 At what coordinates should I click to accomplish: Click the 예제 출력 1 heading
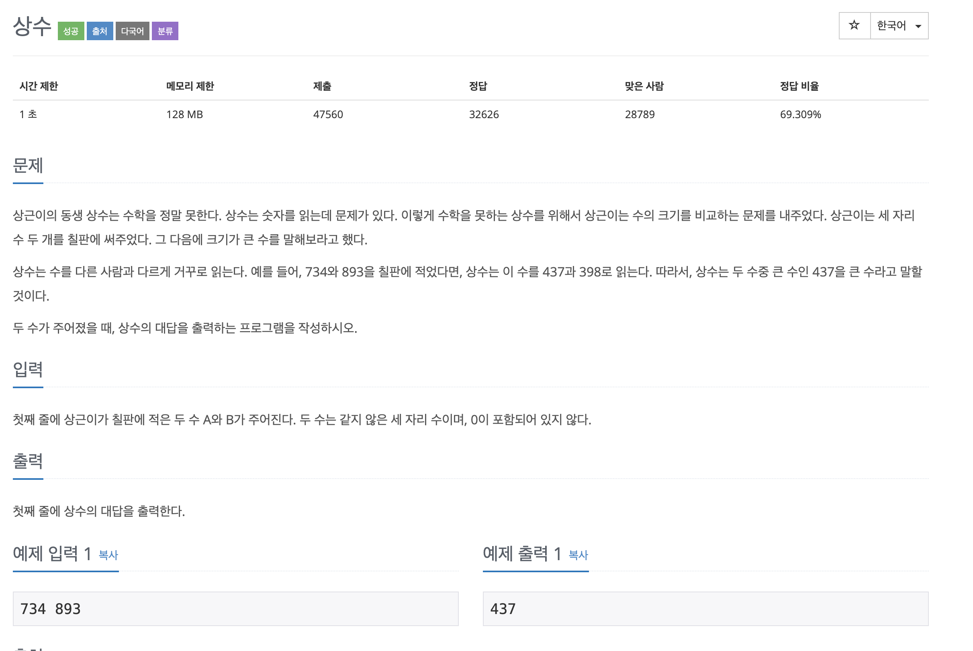click(x=521, y=554)
